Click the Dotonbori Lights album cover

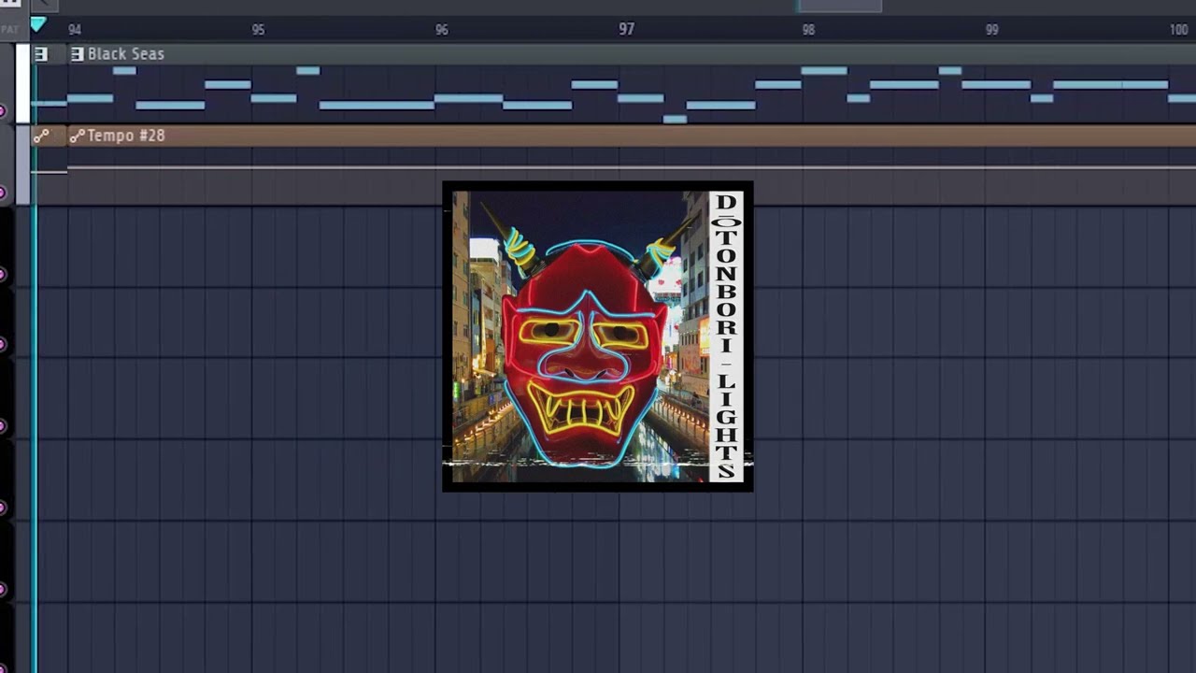click(597, 336)
